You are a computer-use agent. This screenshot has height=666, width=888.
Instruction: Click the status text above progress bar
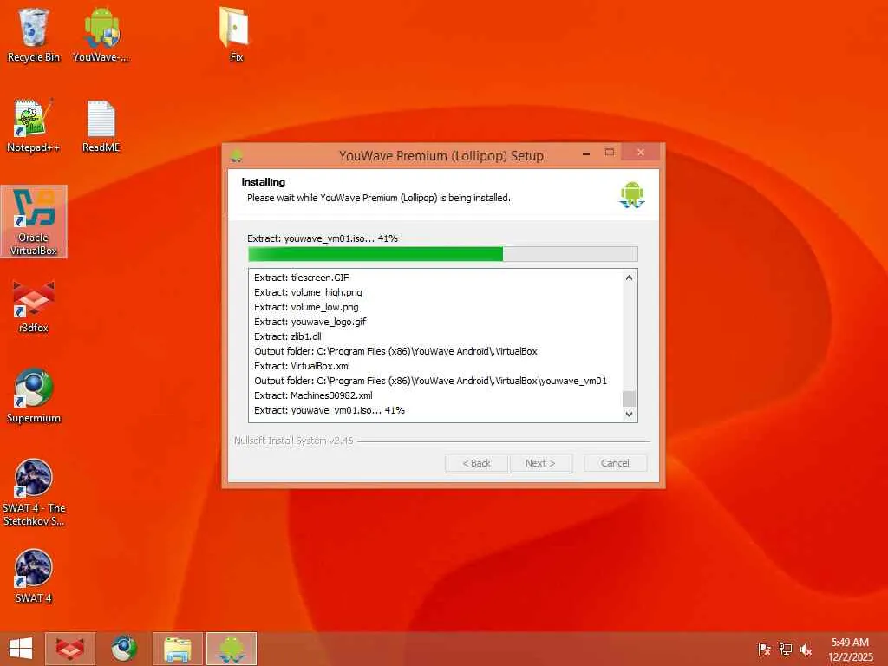click(323, 238)
